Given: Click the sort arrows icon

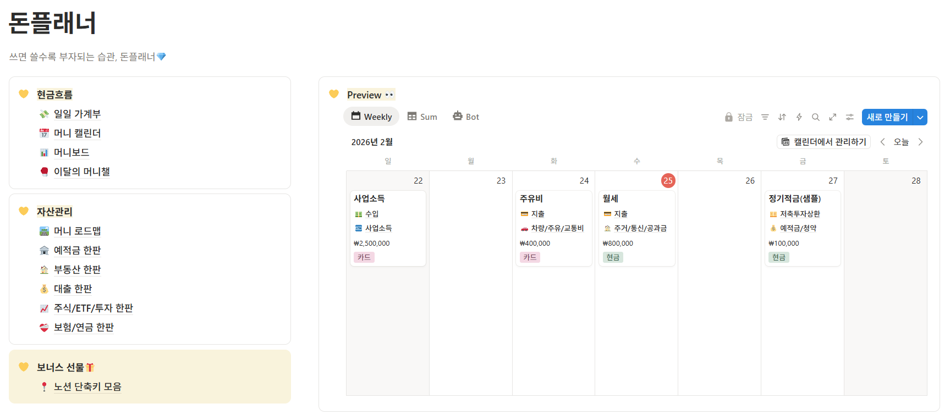Looking at the screenshot, I should click(x=782, y=117).
